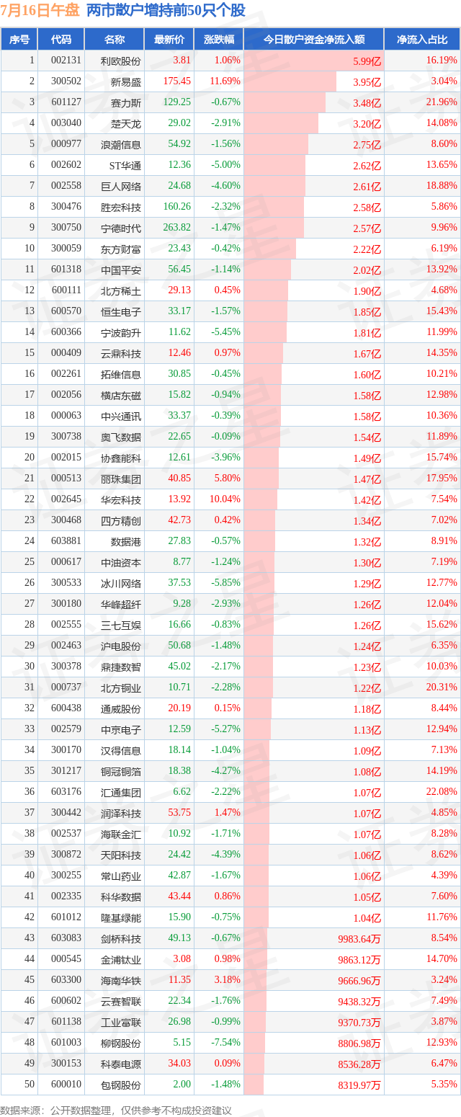Select stock name 横店东磁
Image resolution: width=461 pixels, height=1117 pixels.
click(x=121, y=396)
